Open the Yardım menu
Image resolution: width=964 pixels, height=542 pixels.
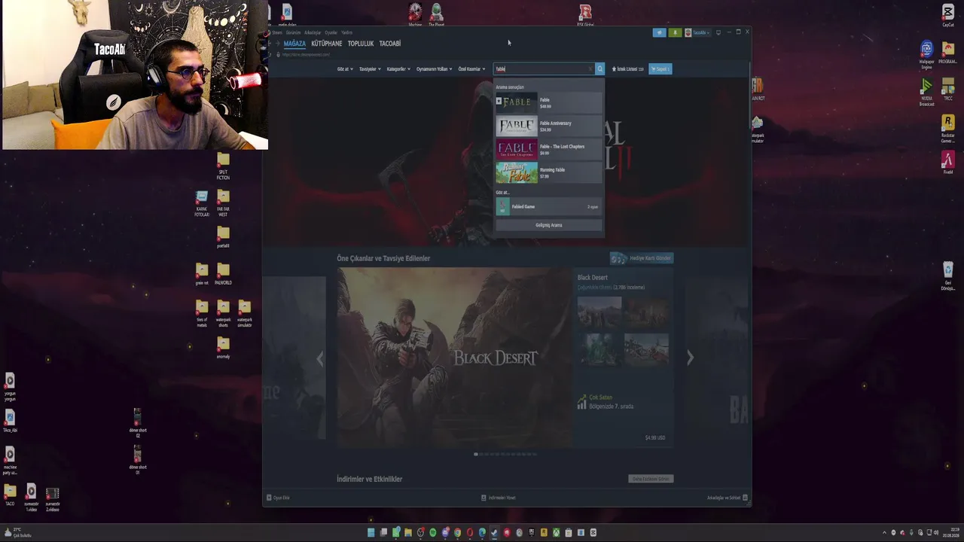coord(346,32)
